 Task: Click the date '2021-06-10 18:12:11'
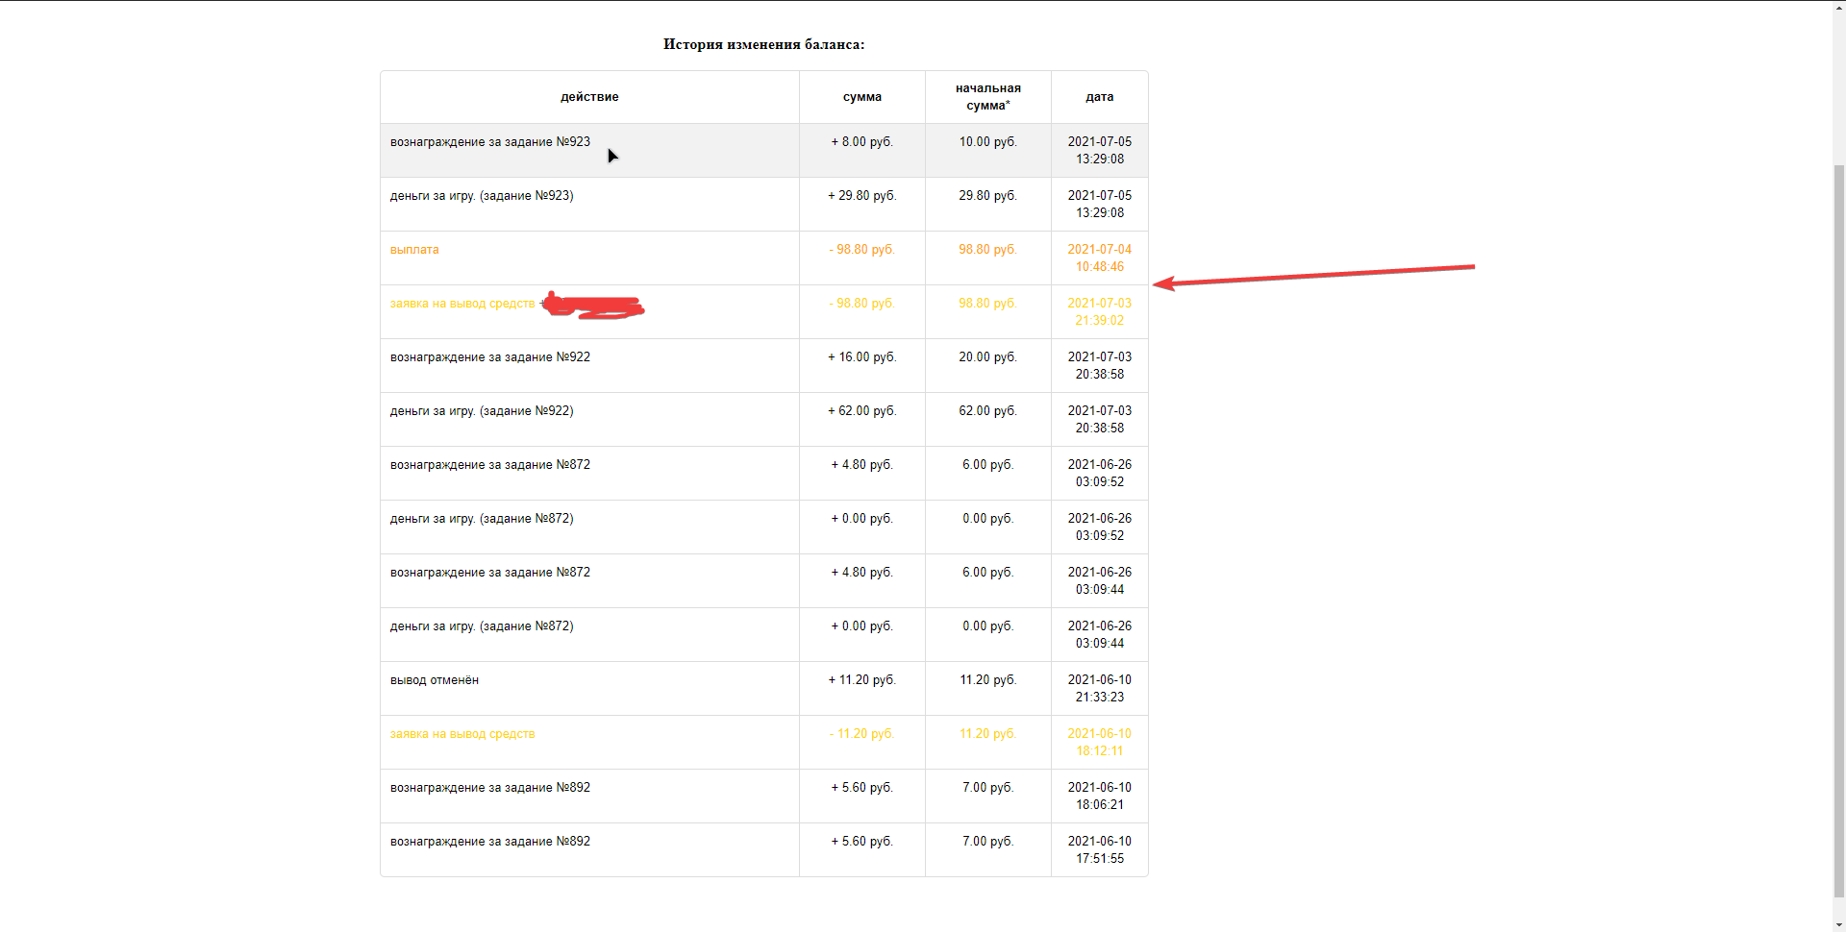tap(1100, 743)
